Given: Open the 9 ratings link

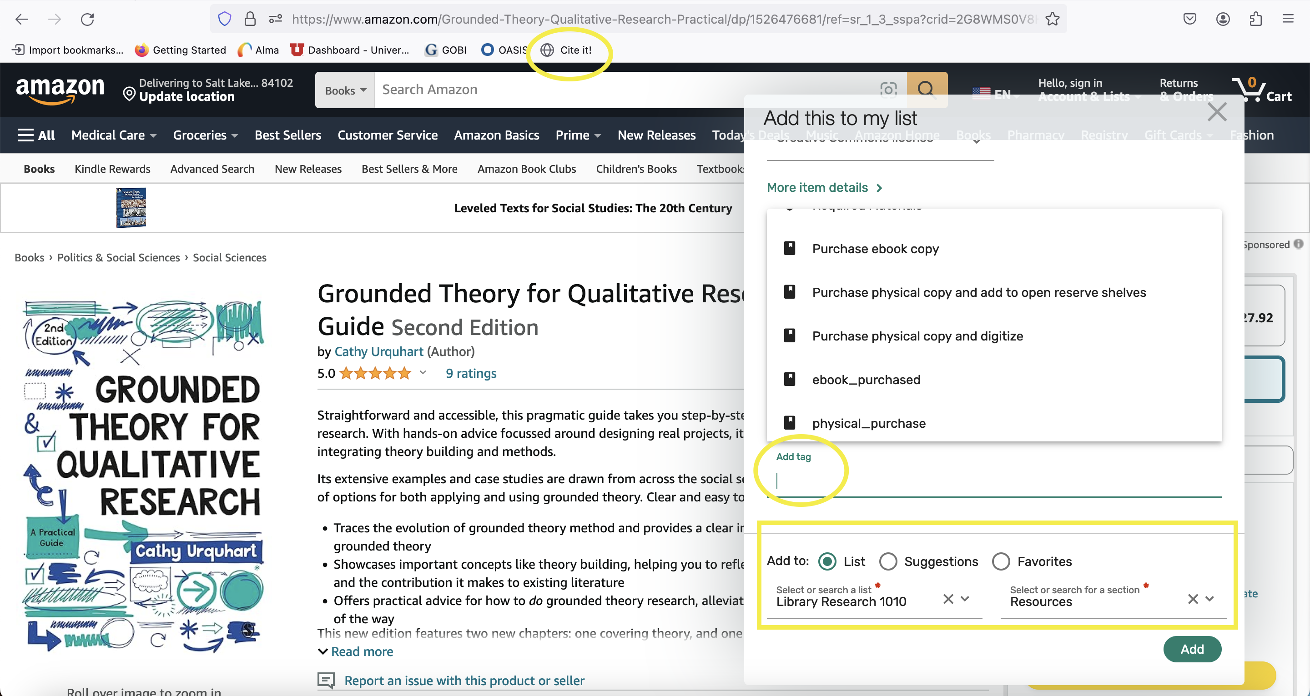Looking at the screenshot, I should (471, 373).
